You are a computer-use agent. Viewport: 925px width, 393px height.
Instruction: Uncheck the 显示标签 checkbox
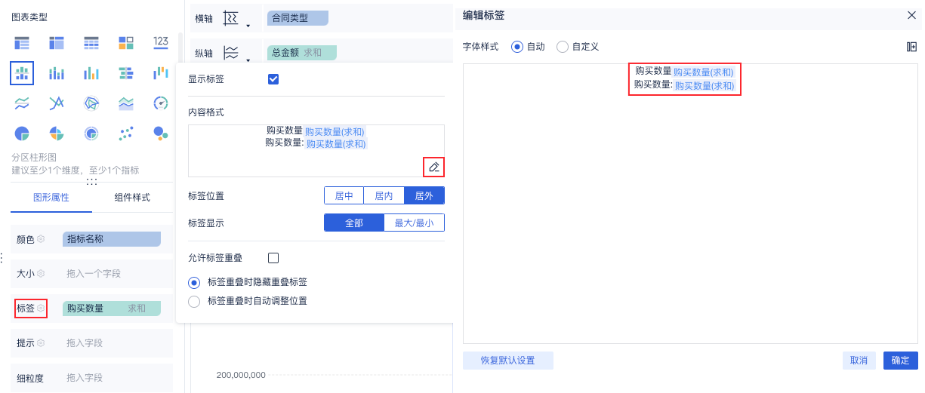click(273, 79)
